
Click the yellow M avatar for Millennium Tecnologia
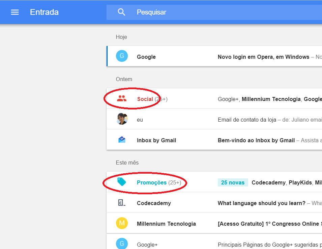[122, 223]
